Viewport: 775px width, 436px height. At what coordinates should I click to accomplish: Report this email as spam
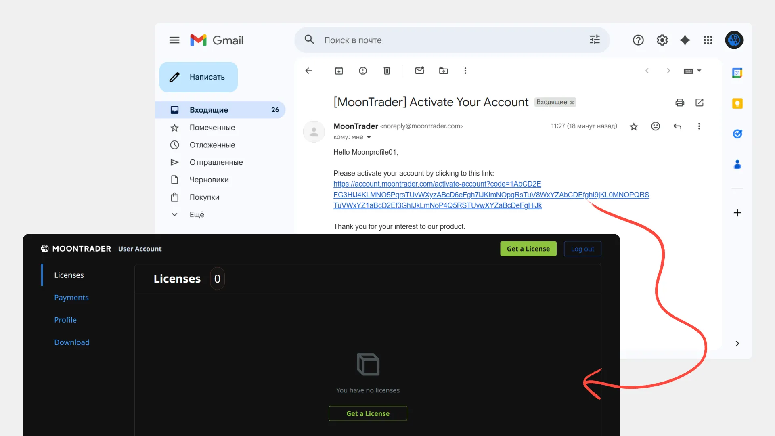coord(363,71)
